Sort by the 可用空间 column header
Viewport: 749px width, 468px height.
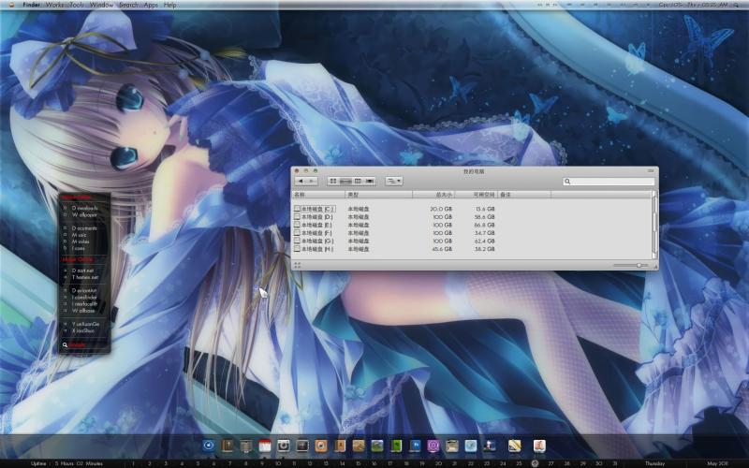(x=477, y=195)
